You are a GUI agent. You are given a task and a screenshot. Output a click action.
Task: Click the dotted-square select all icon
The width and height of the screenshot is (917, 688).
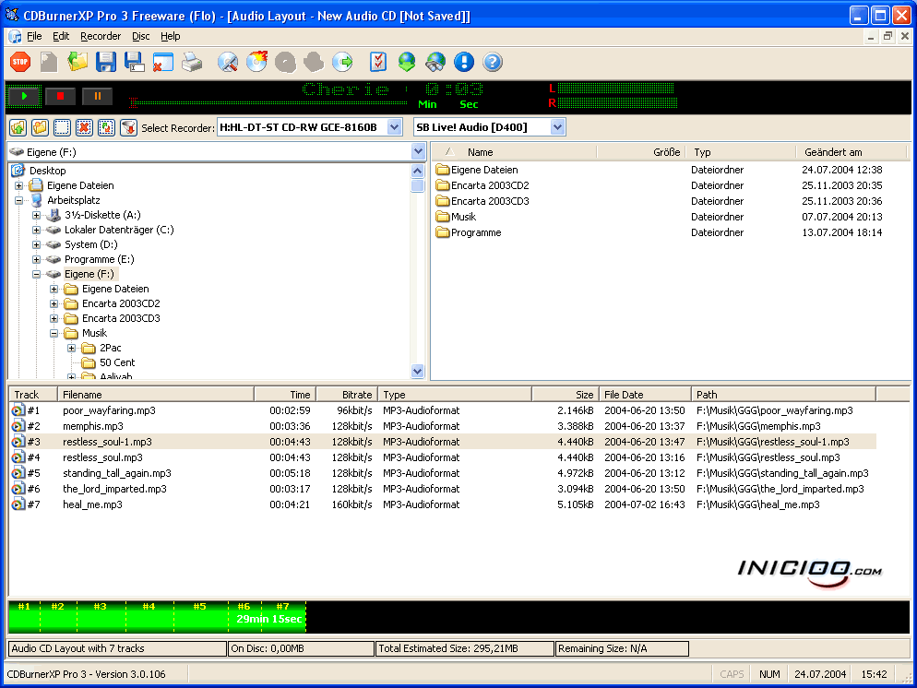[x=62, y=127]
